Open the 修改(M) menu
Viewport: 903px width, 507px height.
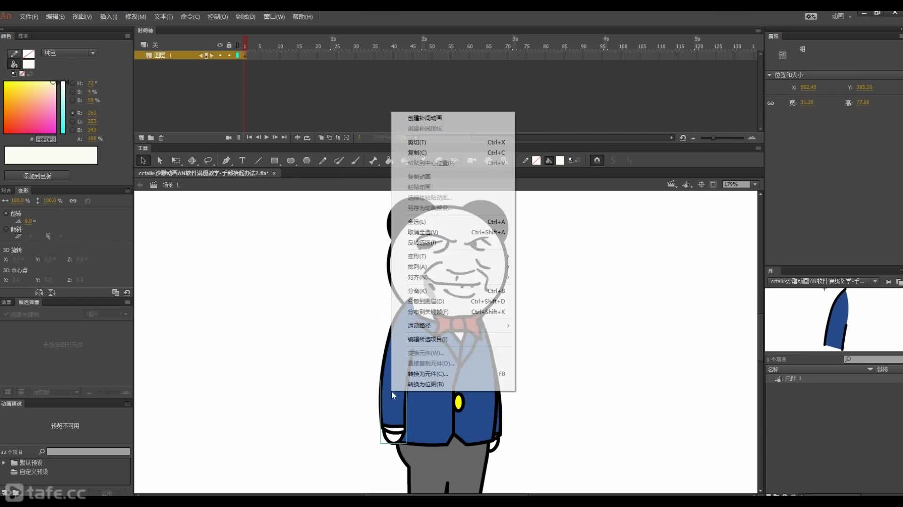[135, 16]
